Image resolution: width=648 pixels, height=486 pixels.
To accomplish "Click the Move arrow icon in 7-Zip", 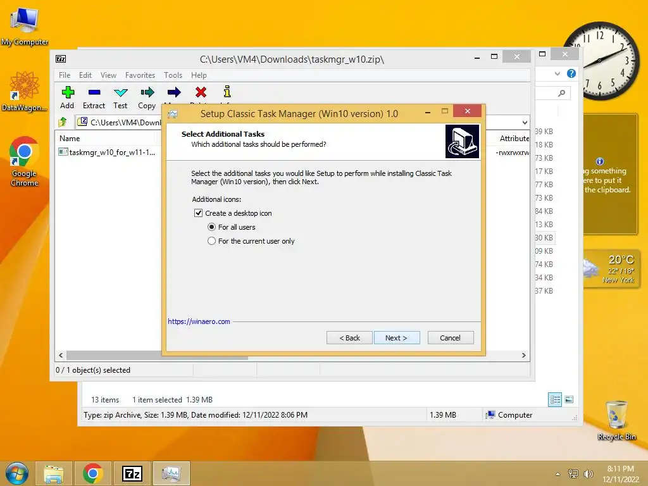I will point(174,92).
